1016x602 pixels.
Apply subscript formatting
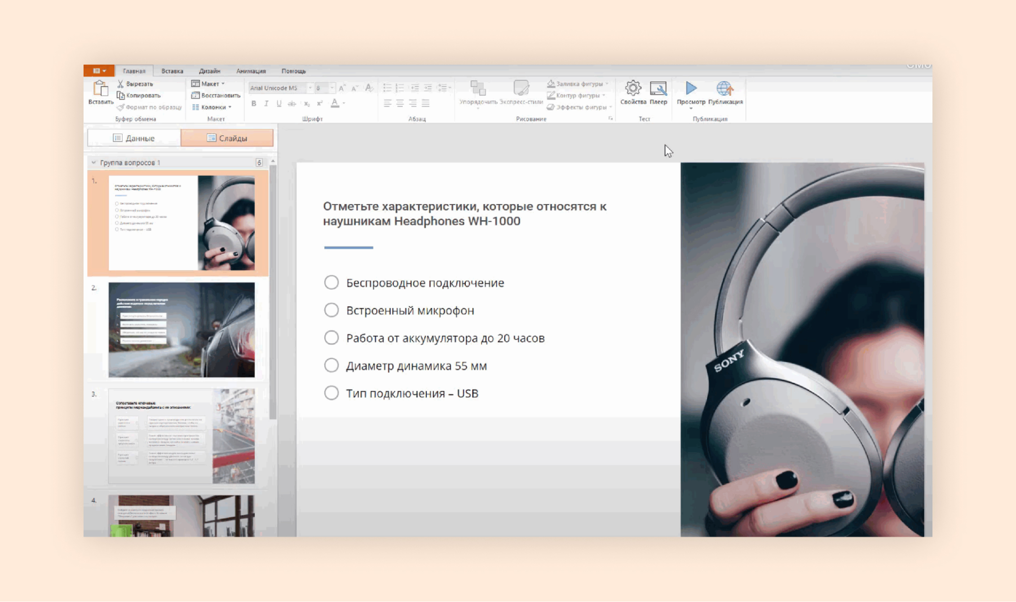pyautogui.click(x=307, y=104)
